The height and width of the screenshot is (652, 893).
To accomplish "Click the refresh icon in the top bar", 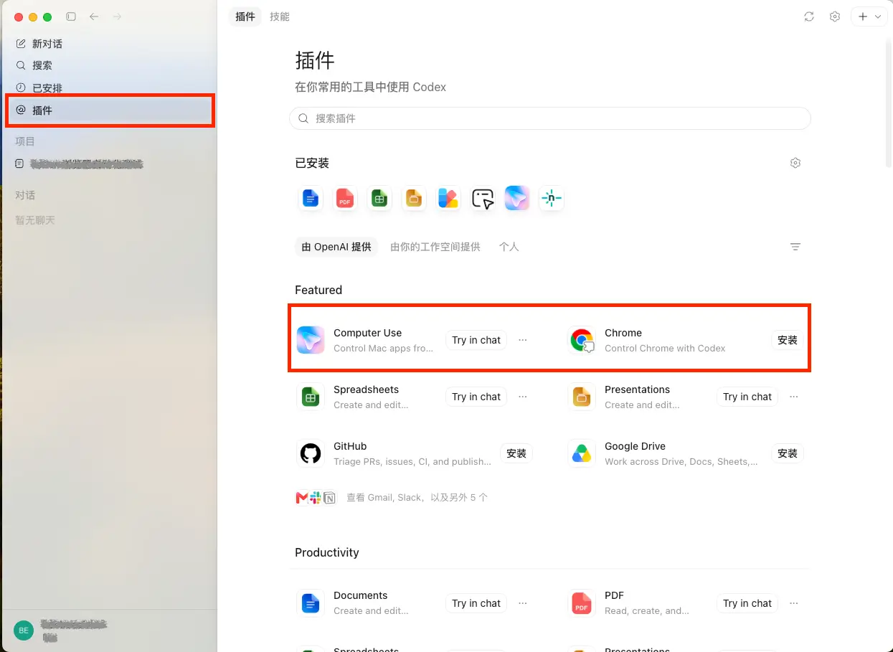I will point(809,16).
